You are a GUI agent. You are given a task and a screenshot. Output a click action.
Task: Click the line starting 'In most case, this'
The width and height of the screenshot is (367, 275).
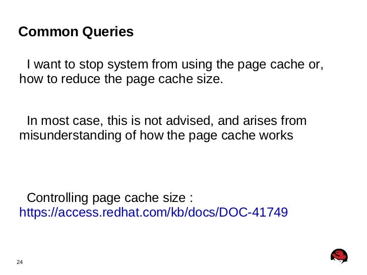click(x=167, y=121)
